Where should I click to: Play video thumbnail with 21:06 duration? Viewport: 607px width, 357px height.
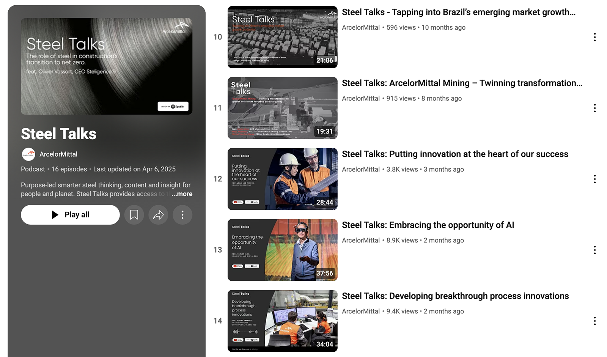[283, 37]
